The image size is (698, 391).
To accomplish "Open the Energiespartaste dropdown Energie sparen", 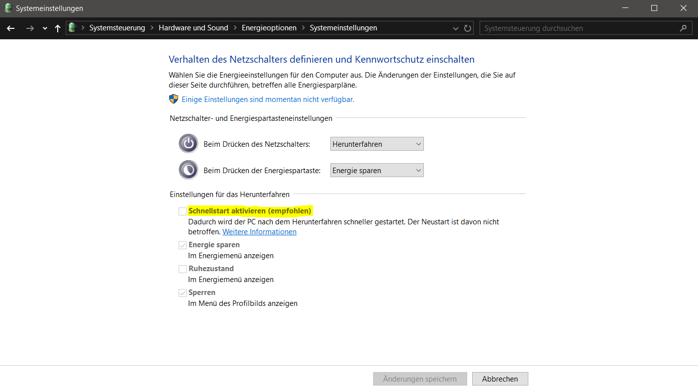I will (377, 171).
